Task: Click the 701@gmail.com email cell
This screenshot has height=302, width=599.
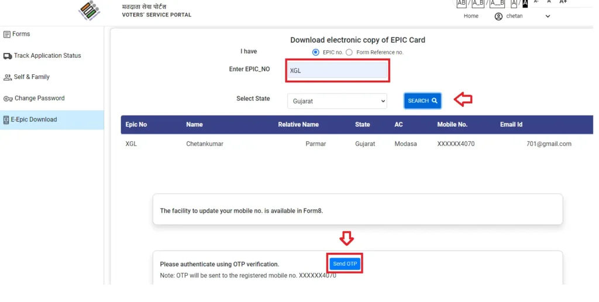Action: point(549,144)
